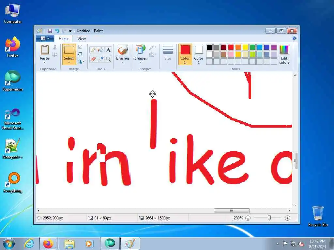Expand the Shapes gallery dropdown

[x=141, y=62]
